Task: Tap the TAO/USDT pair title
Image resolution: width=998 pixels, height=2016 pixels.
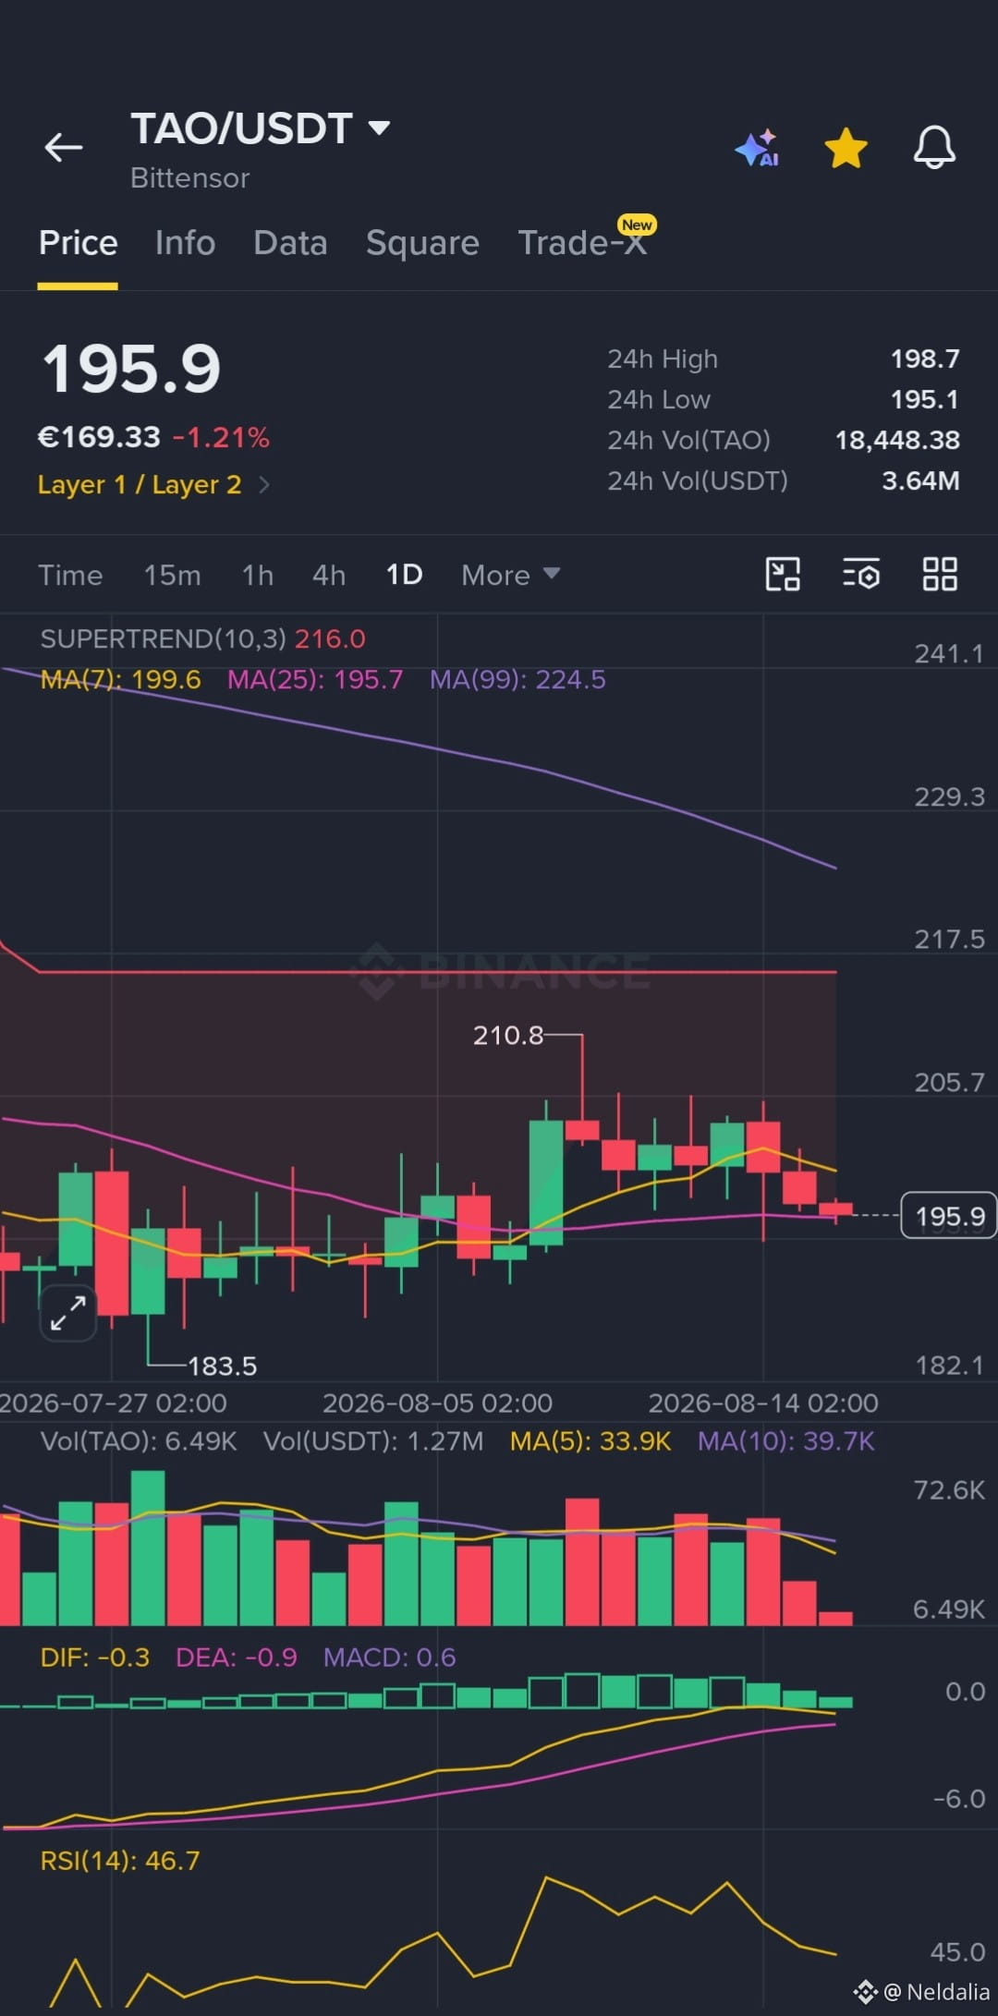Action: (x=241, y=128)
